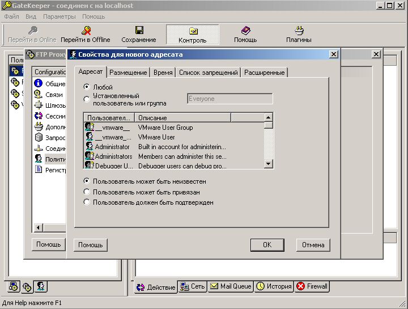Click Помощь button in FTP Proxy window

coord(48,244)
